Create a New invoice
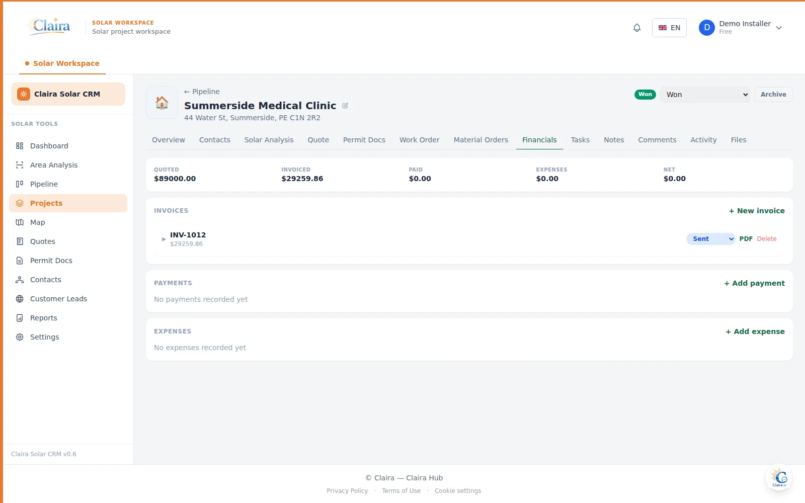This screenshot has width=805, height=503. coord(757,211)
